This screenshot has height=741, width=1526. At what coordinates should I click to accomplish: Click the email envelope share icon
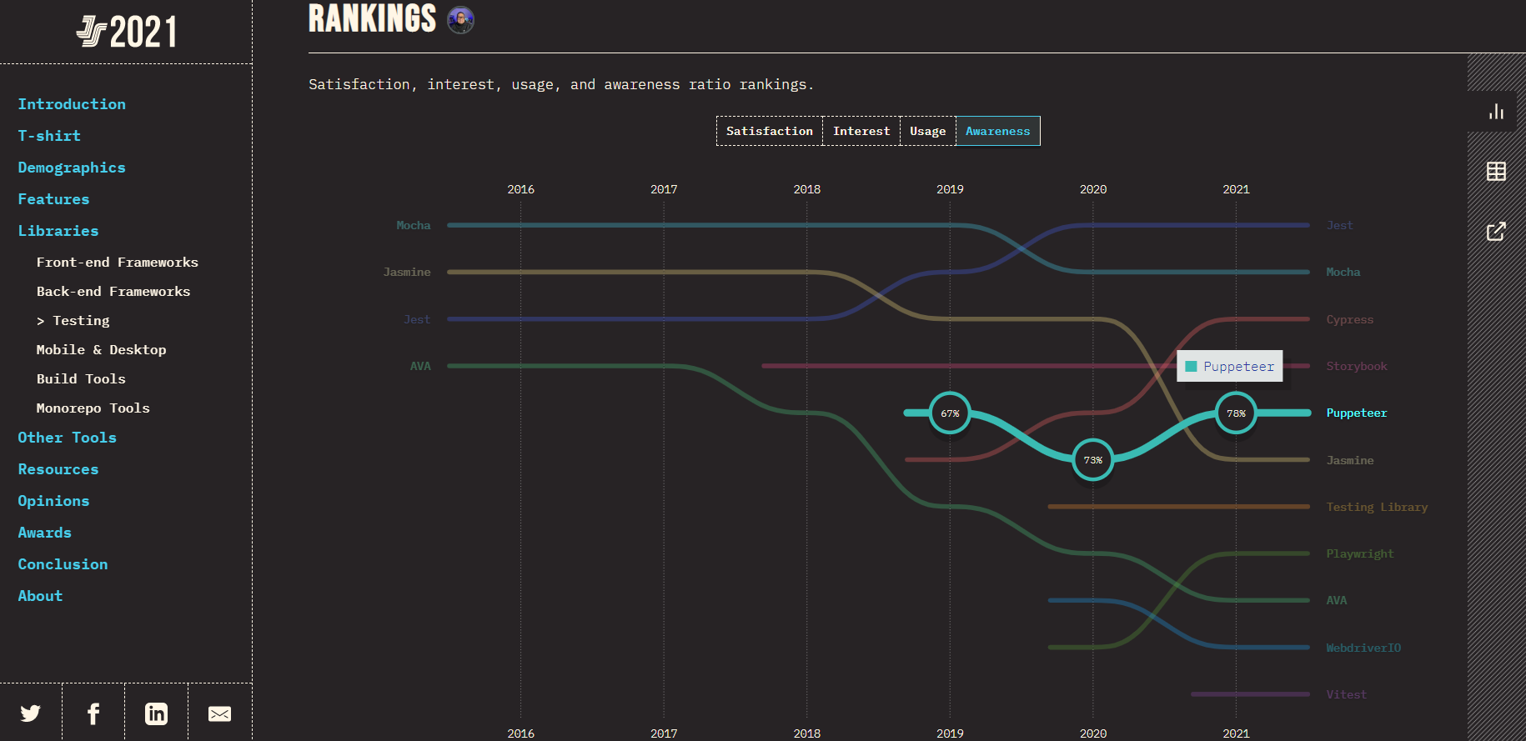point(219,714)
